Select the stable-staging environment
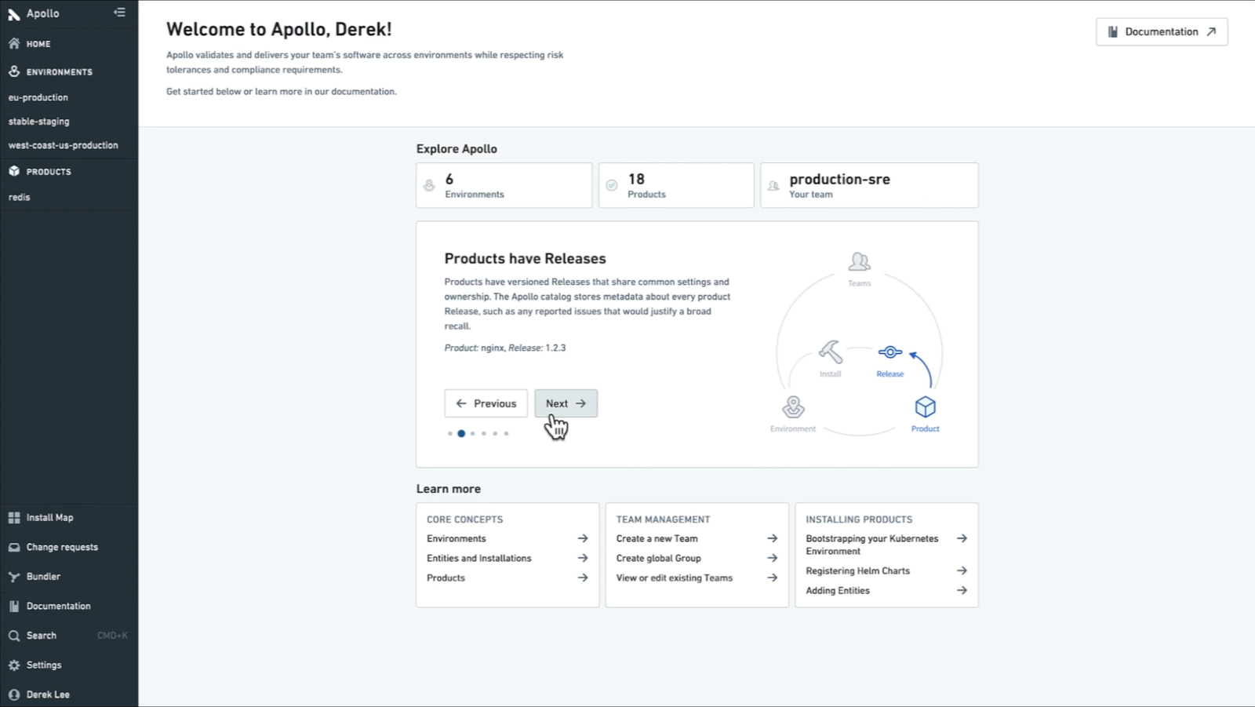The image size is (1255, 707). tap(38, 121)
